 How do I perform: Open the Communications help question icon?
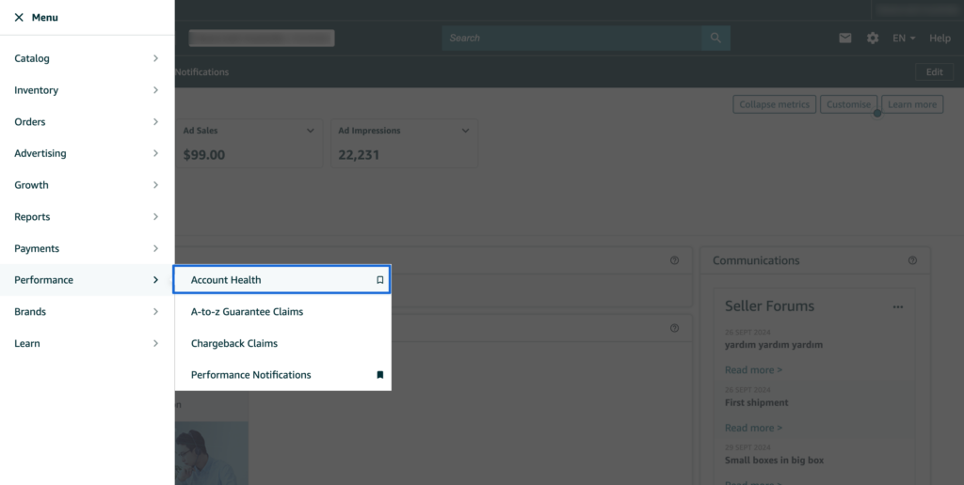click(912, 260)
